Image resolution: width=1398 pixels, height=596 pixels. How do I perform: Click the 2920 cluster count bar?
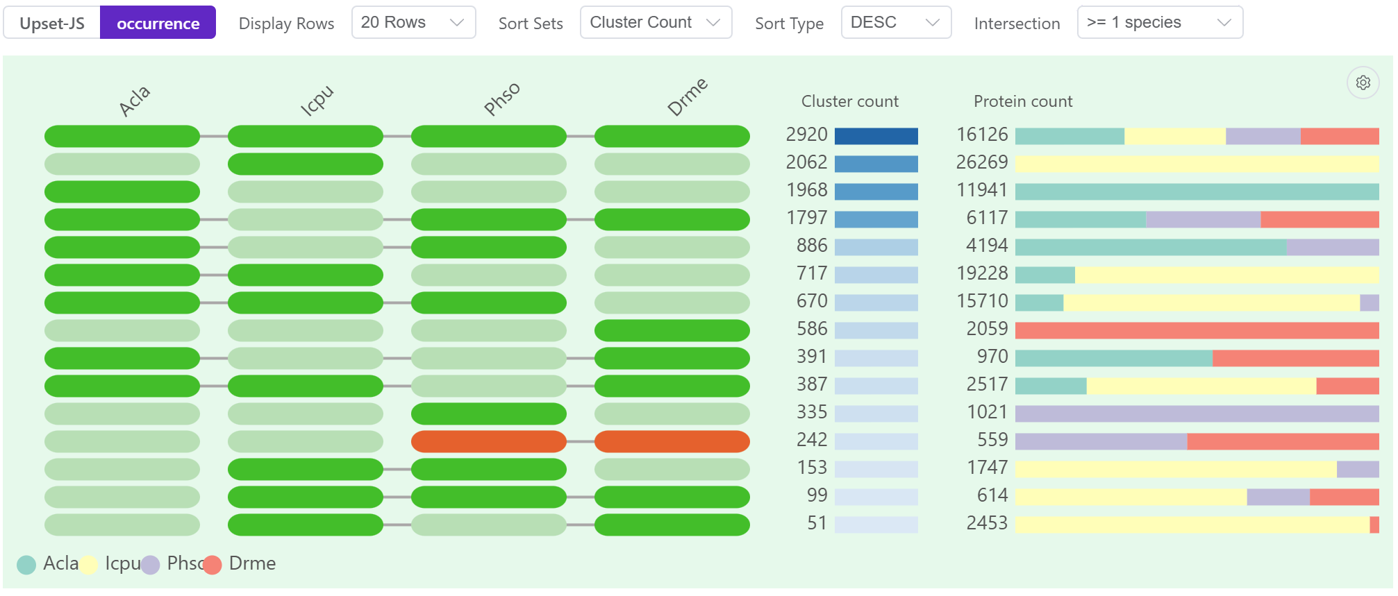click(876, 136)
